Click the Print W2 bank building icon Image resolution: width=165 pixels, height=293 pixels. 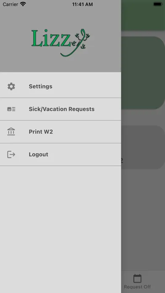pyautogui.click(x=11, y=132)
